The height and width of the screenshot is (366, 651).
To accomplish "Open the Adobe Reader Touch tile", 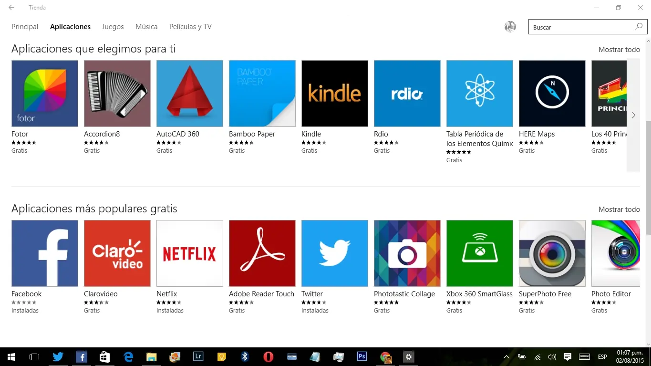I will tap(262, 253).
